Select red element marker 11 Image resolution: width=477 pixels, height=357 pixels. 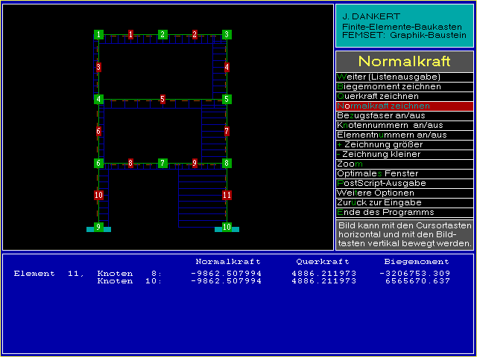[x=227, y=195]
